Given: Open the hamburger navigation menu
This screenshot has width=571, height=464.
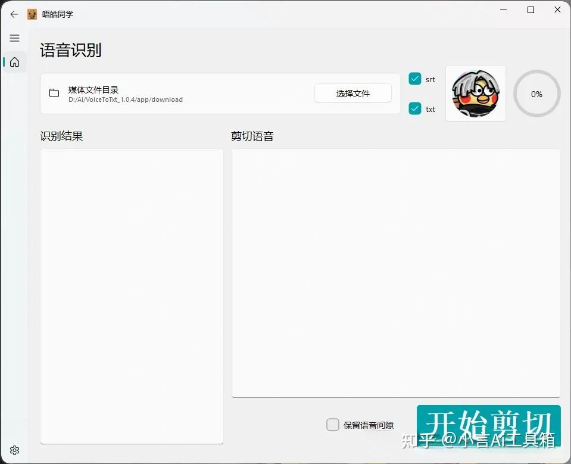Looking at the screenshot, I should (x=14, y=38).
